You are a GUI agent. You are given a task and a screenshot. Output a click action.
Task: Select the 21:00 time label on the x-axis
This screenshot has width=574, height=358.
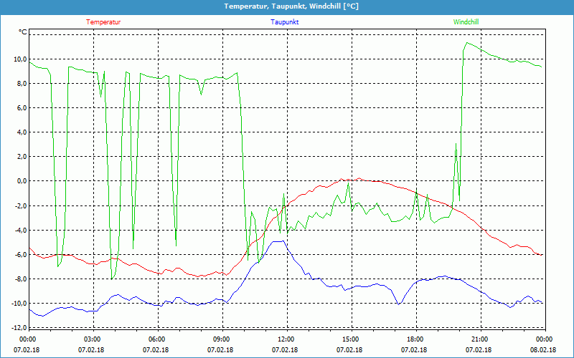point(479,339)
